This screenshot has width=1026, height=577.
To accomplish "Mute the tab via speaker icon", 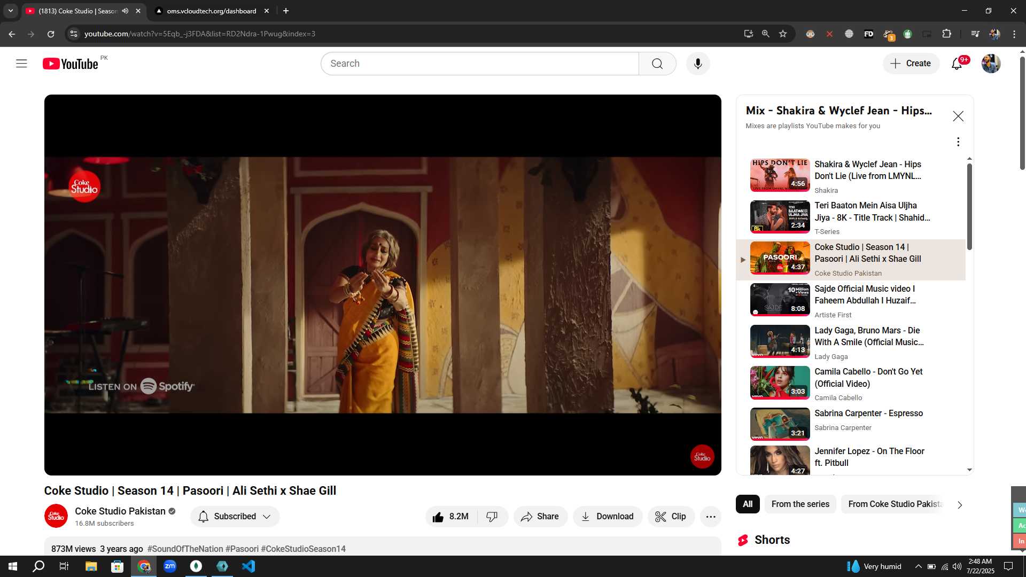I will [125, 11].
